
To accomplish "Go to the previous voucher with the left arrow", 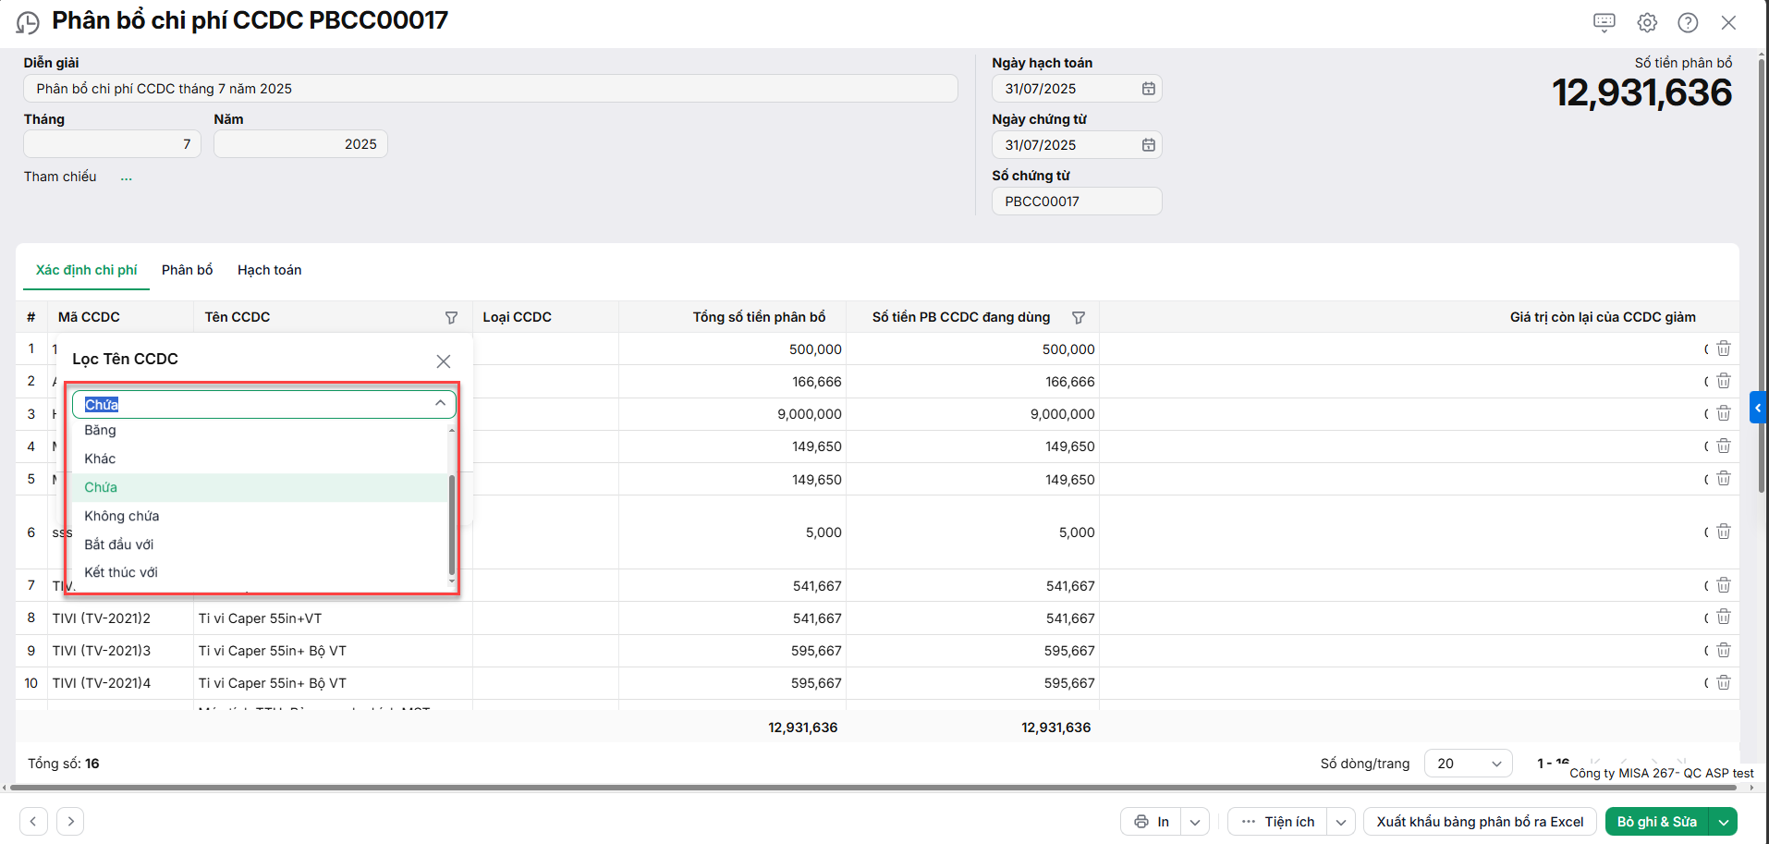I will tap(33, 821).
